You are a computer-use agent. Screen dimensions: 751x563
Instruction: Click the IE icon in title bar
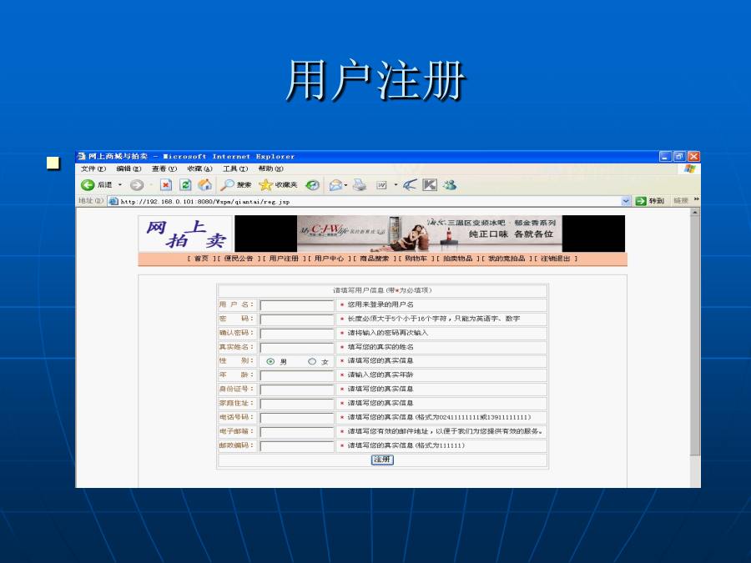click(x=82, y=157)
